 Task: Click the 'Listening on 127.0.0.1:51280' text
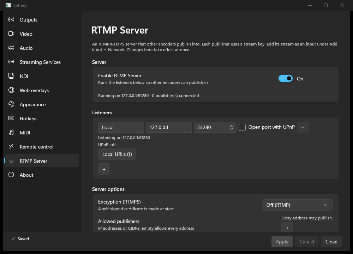[124, 138]
